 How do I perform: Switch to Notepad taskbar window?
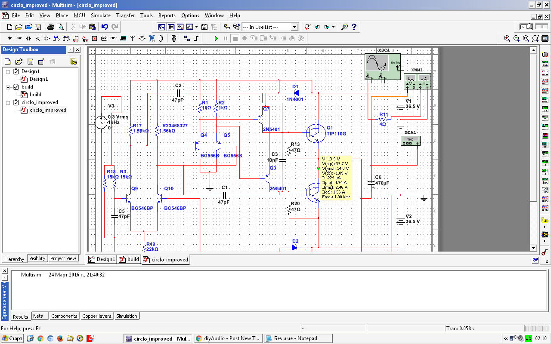(x=297, y=338)
